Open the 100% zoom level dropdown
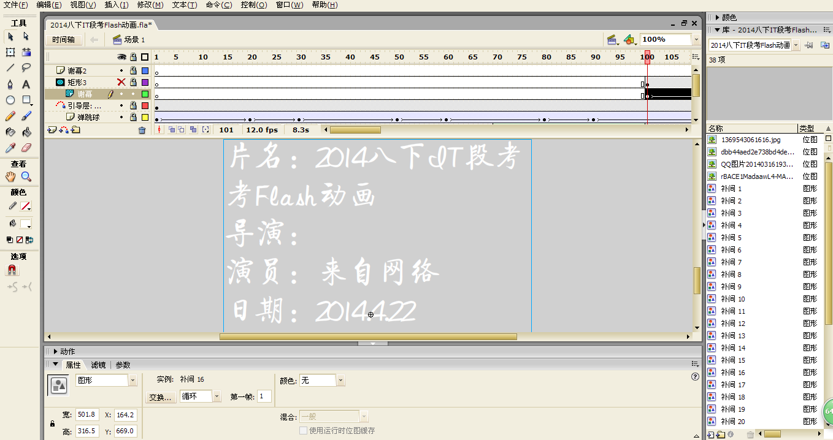 (696, 39)
